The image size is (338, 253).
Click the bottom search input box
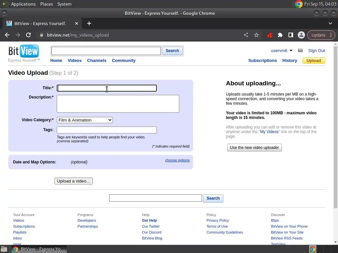click(x=155, y=198)
